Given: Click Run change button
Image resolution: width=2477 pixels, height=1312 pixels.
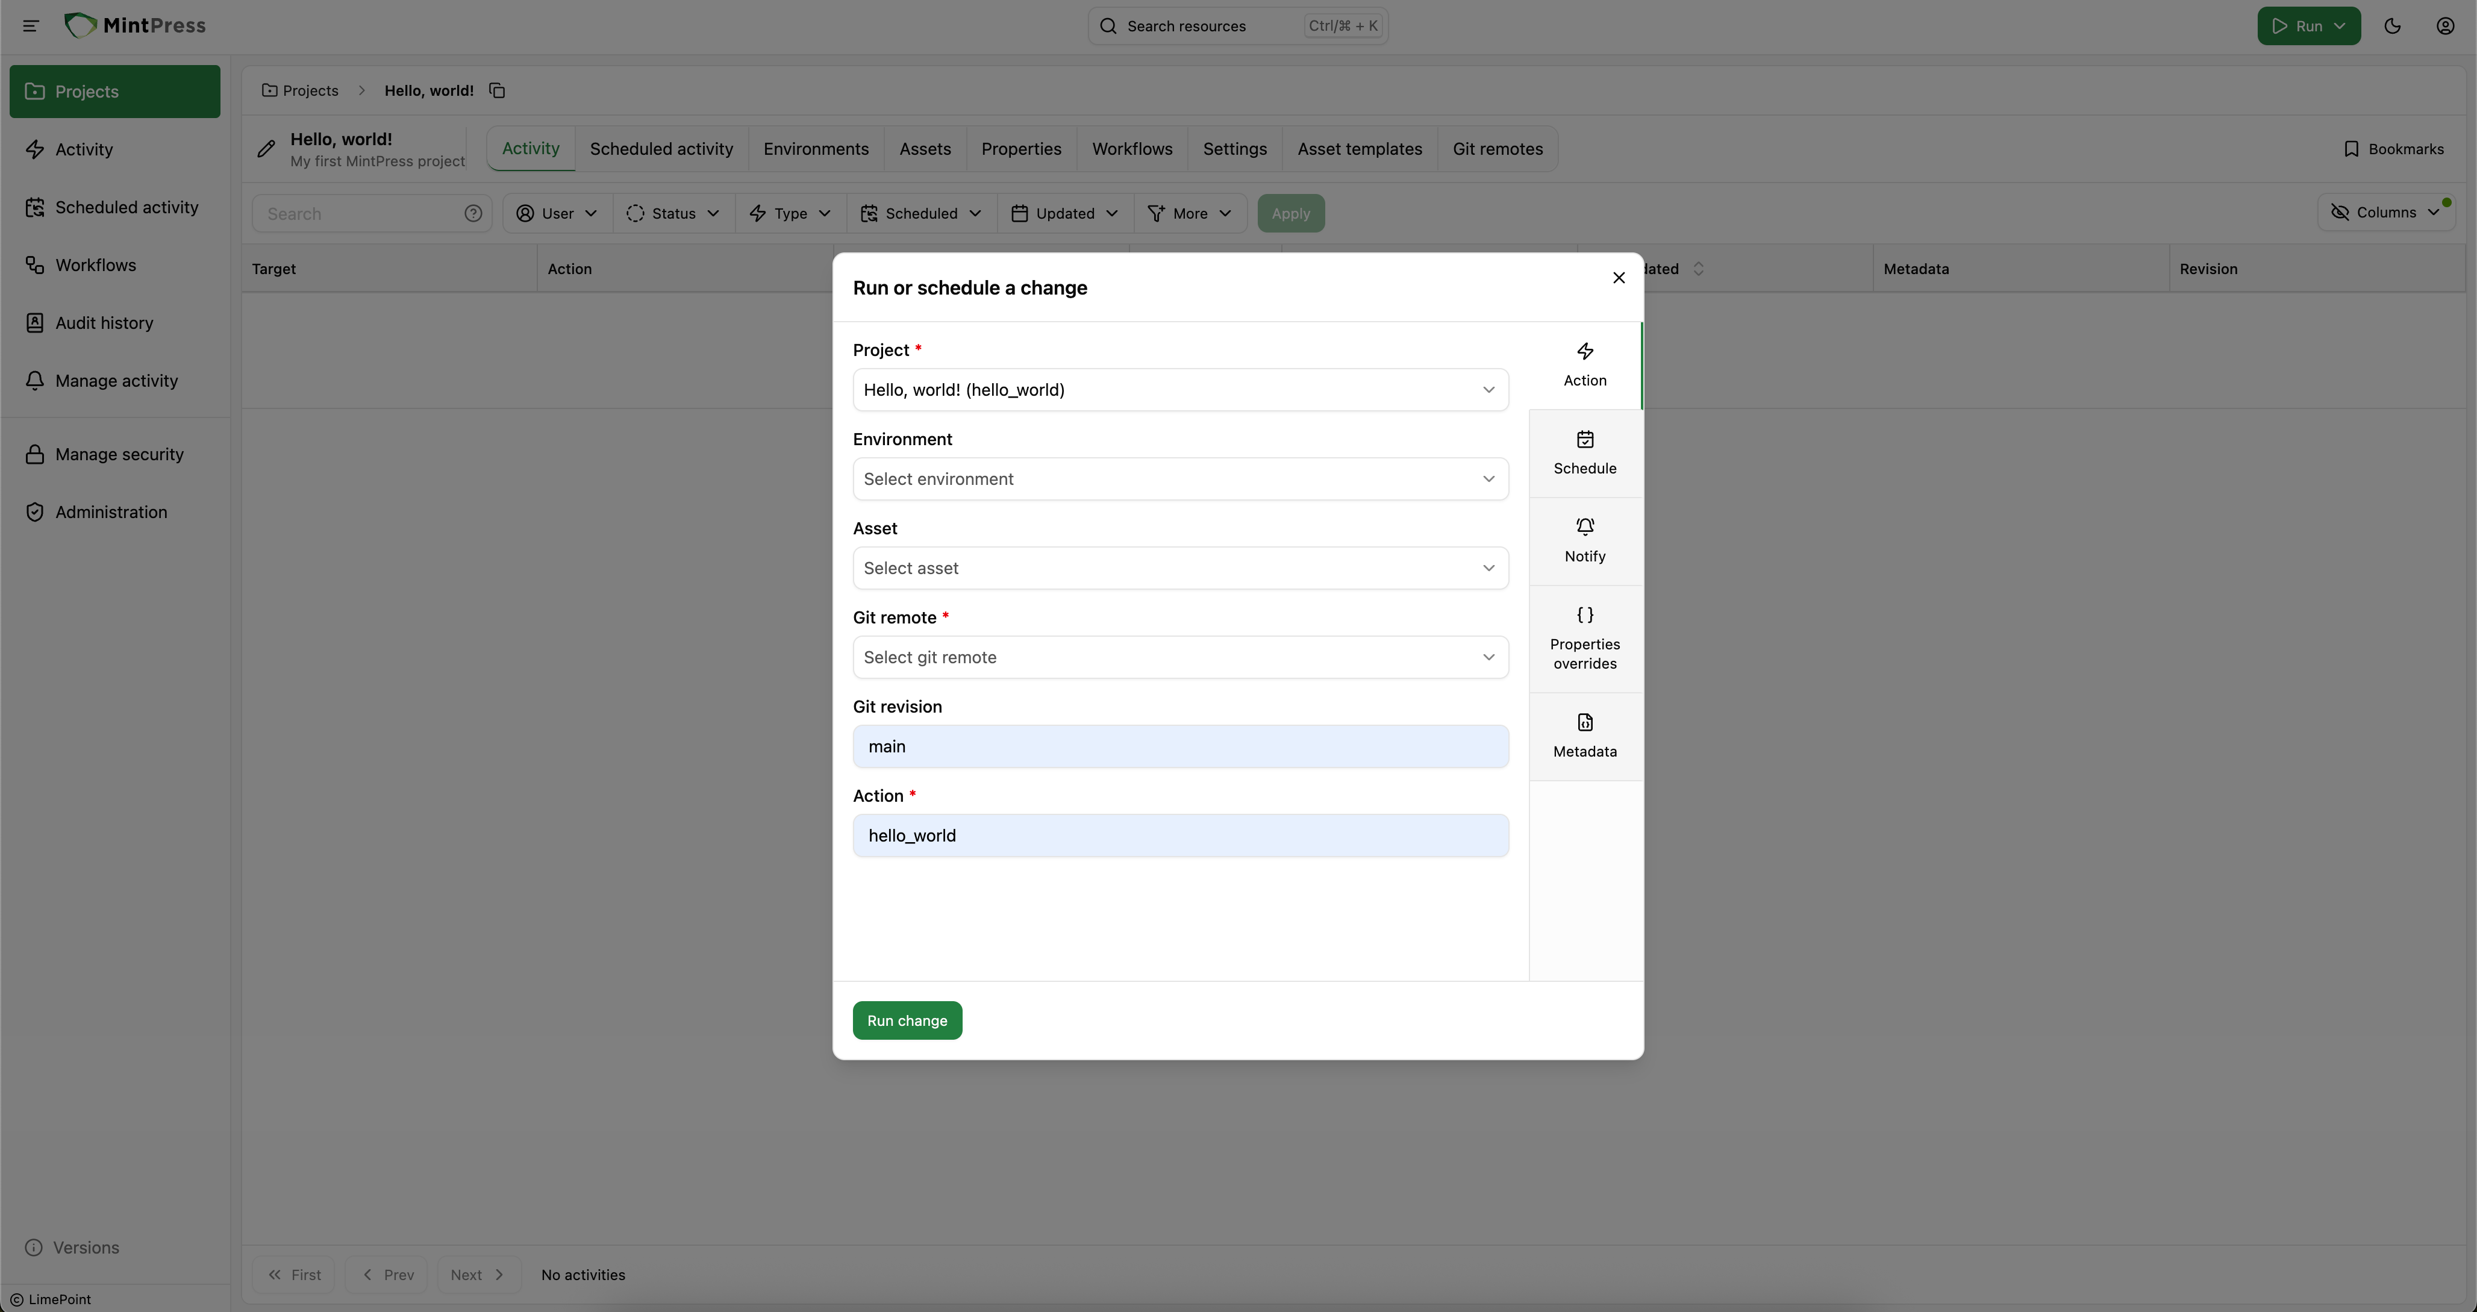Looking at the screenshot, I should pyautogui.click(x=907, y=1020).
